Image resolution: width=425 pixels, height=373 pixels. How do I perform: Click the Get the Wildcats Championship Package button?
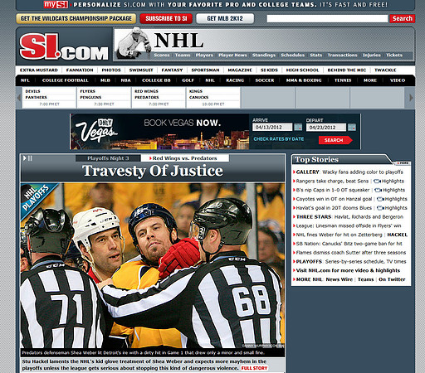(76, 18)
